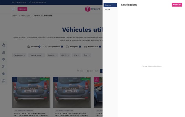Image resolution: width=185 pixels, height=117 pixels.
Task: Open the Région dropdown filter
Action: point(52,55)
